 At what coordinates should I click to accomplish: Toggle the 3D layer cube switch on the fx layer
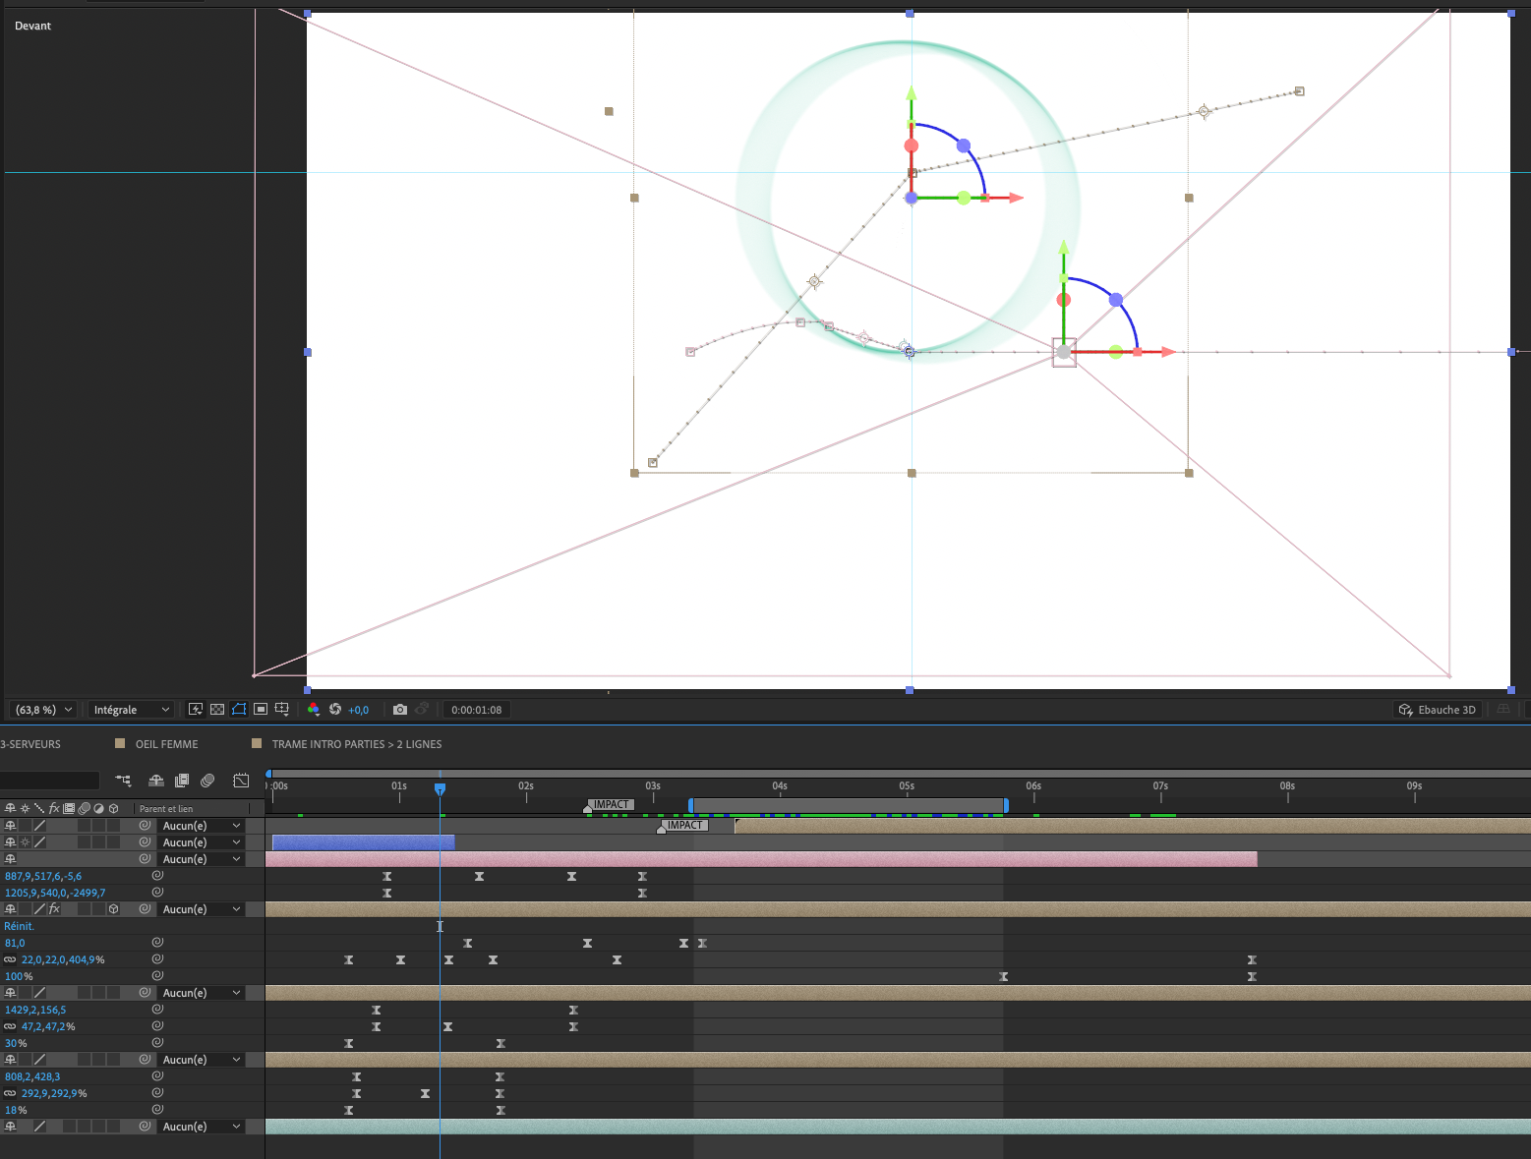pyautogui.click(x=113, y=909)
